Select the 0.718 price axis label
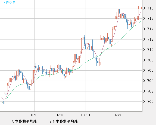 [x=148, y=8]
